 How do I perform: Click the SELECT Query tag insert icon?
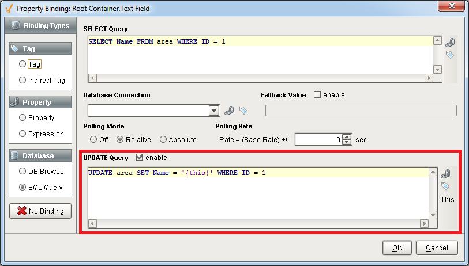pos(450,55)
